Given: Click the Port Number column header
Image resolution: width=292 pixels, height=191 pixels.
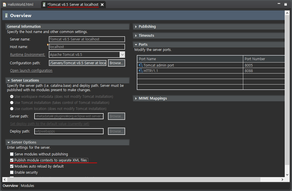Looking at the screenshot, I should coord(264,59).
